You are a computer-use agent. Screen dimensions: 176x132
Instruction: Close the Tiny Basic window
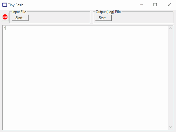click(x=169, y=5)
